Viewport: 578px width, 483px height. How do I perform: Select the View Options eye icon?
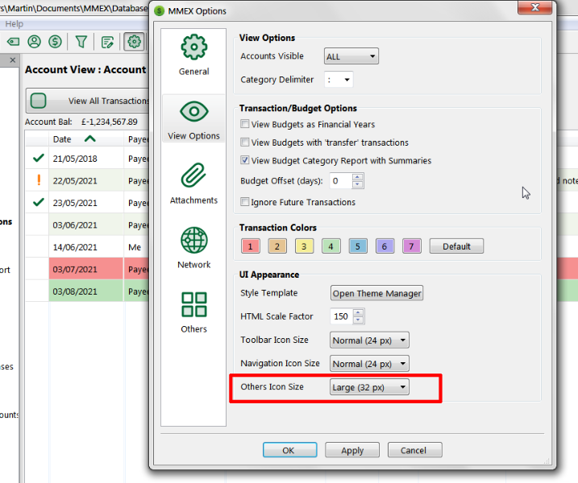[x=194, y=112]
